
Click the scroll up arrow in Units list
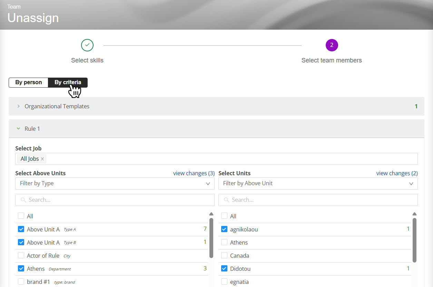pyautogui.click(x=414, y=214)
